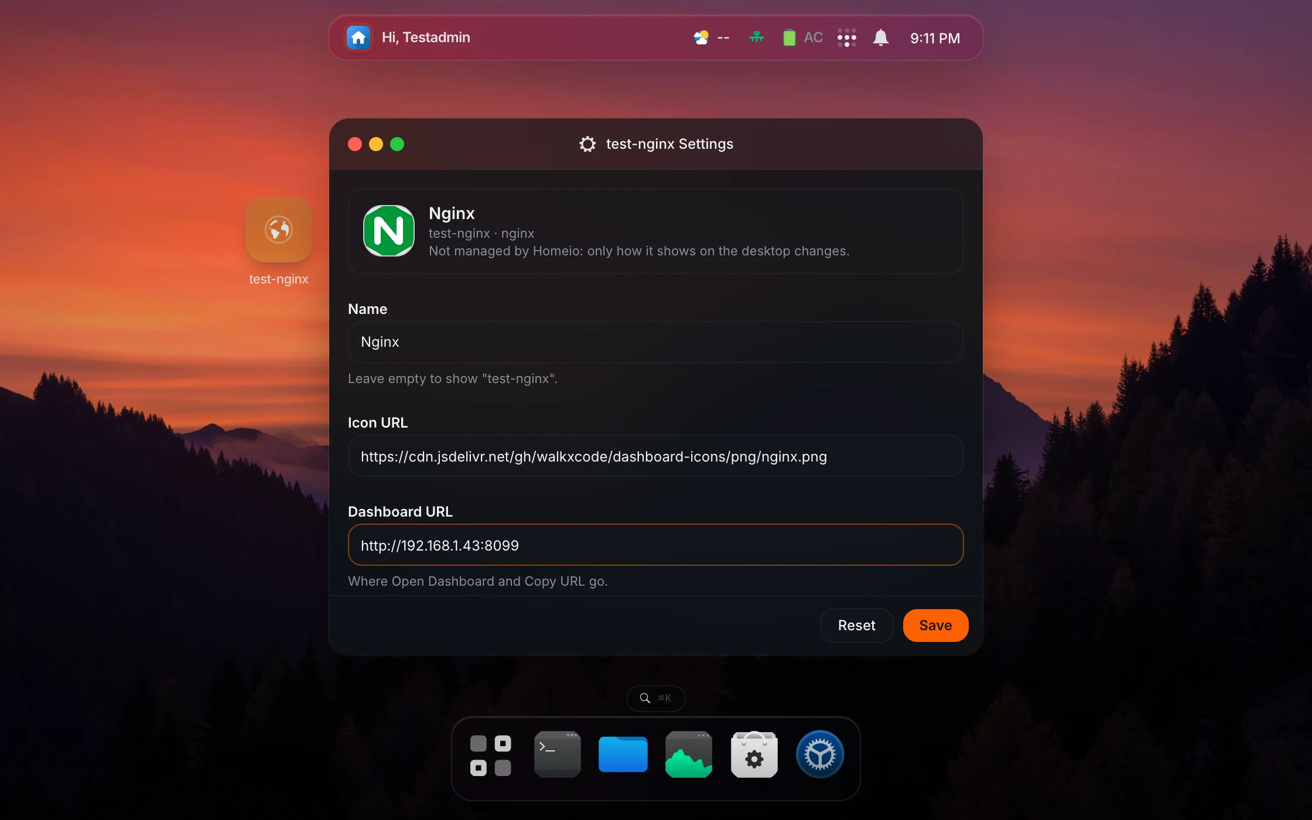This screenshot has width=1312, height=820.
Task: Click the "test-nginx · nginx" subtitle text
Action: pyautogui.click(x=481, y=233)
